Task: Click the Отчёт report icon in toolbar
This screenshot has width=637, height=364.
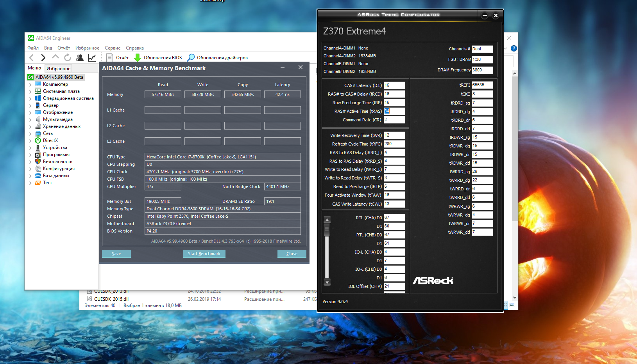Action: click(x=110, y=58)
